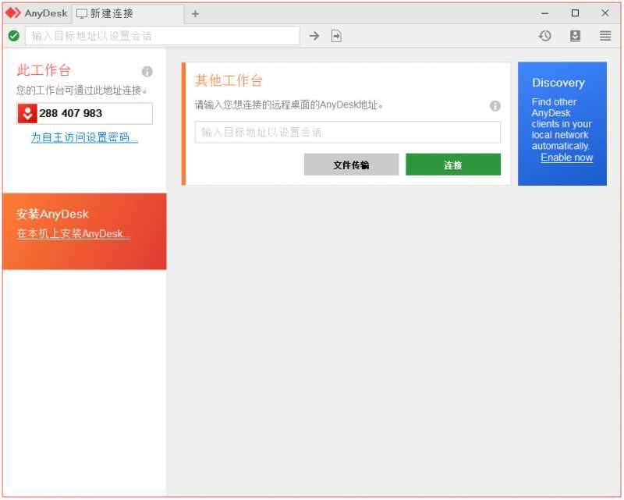Click Enable now in the Discovery panel
Viewport: 624px width, 500px height.
[x=566, y=158]
